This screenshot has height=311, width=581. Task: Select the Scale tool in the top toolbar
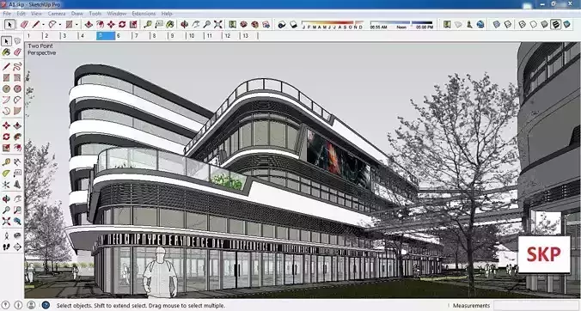(133, 24)
